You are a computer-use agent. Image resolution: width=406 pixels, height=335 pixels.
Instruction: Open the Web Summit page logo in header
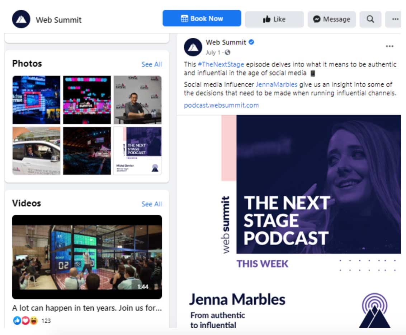[21, 19]
